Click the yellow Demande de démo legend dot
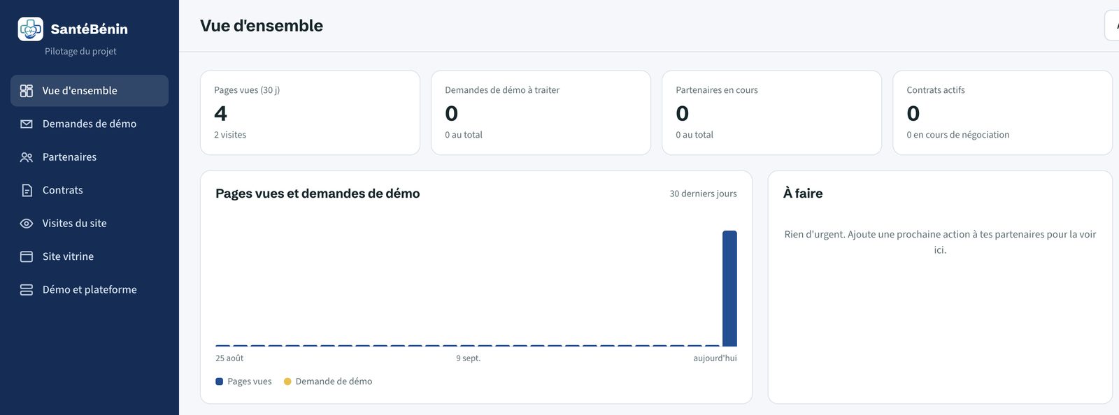Screen dimensions: 1119x415 287,381
